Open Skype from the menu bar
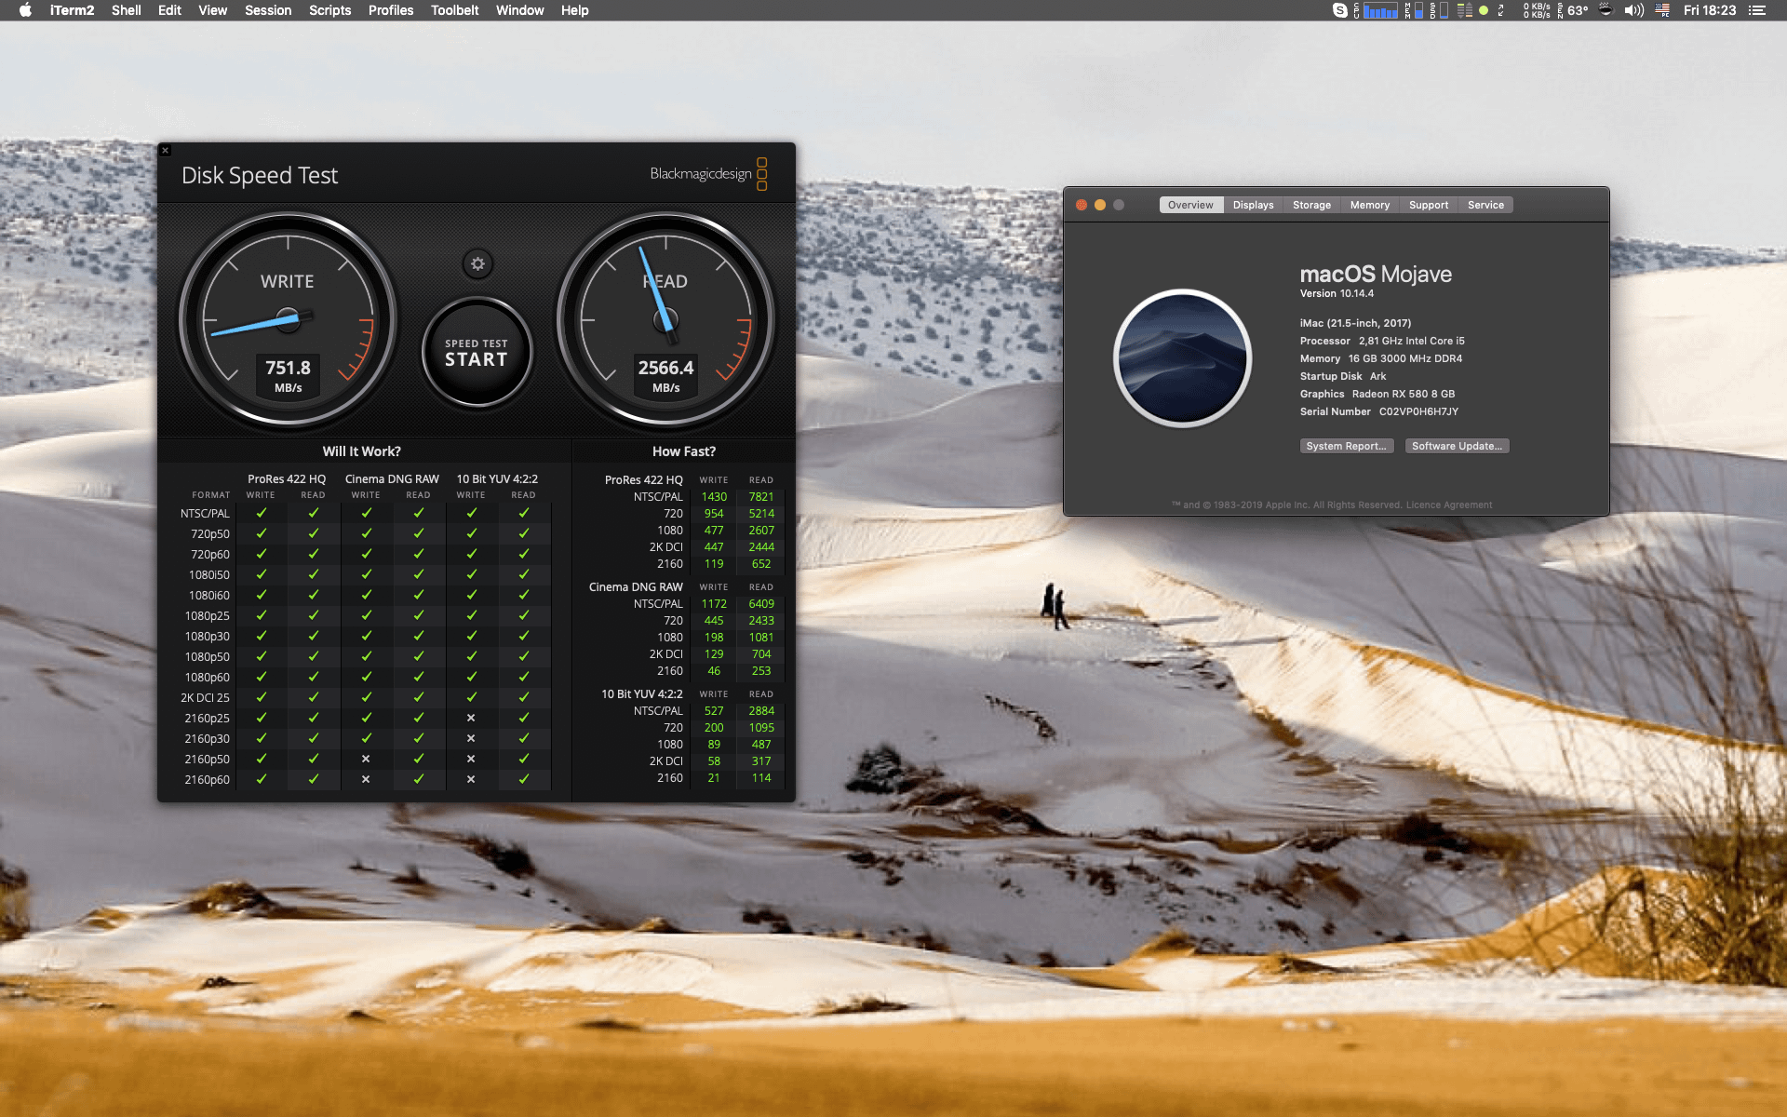This screenshot has width=1787, height=1117. pyautogui.click(x=1340, y=10)
